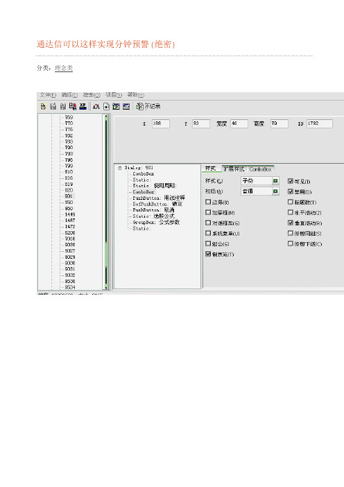This screenshot has height=487, width=344.
Task: Switch to the 样式 tab
Action: (x=211, y=169)
